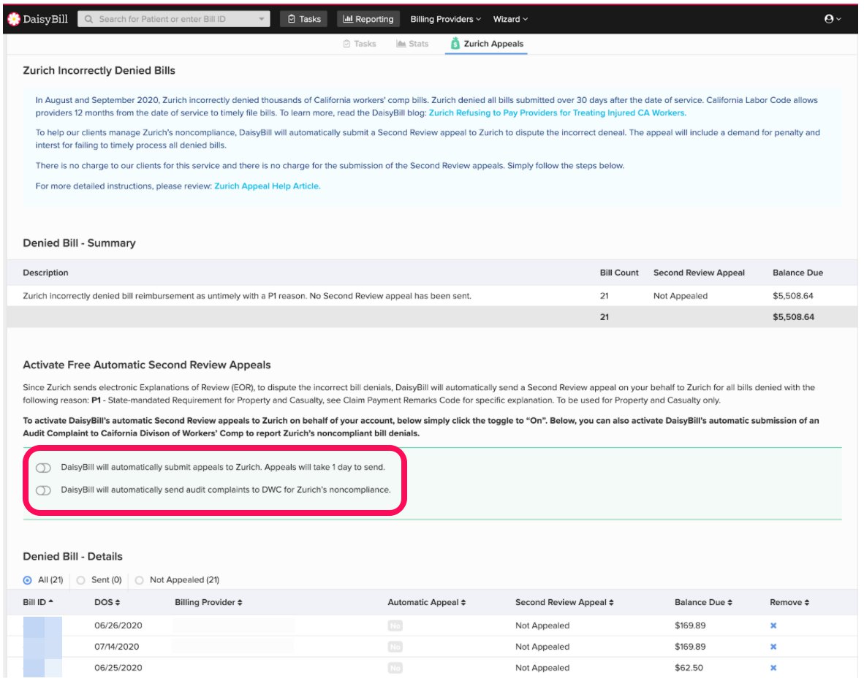The image size is (864, 681).
Task: Click the patient or Bill ID search field
Action: pos(172,19)
